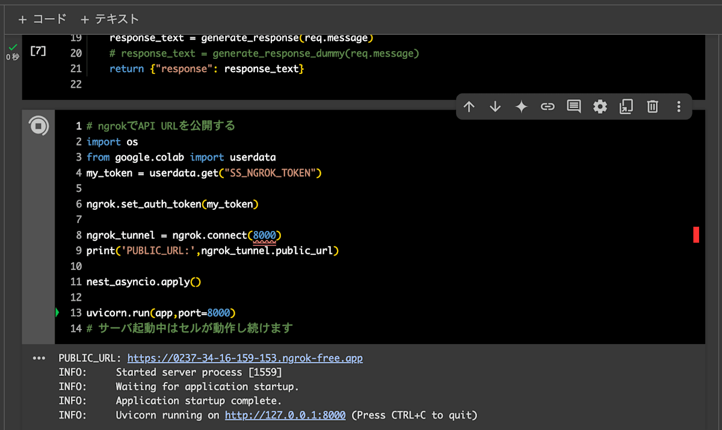722x430 pixels.
Task: Click the 'nest_asyncio.apply()' line
Action: [144, 281]
